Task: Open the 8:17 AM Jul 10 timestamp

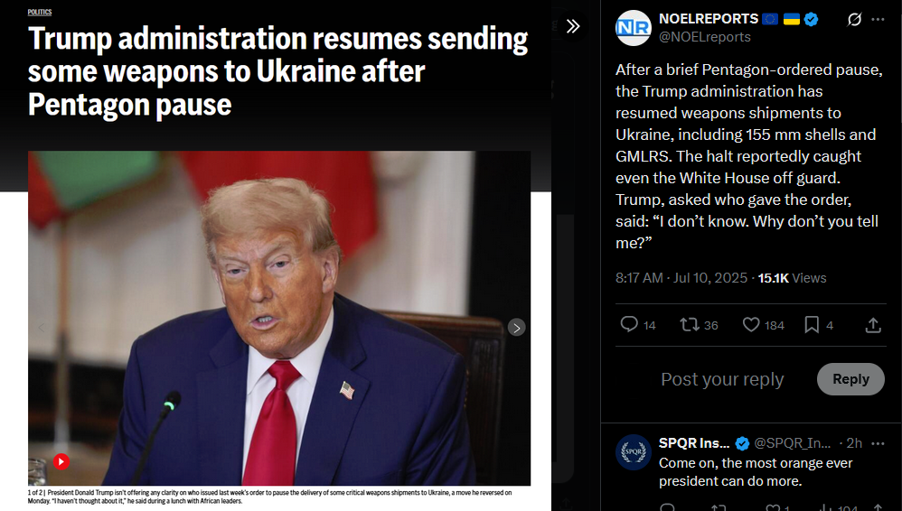Action: pyautogui.click(x=681, y=278)
